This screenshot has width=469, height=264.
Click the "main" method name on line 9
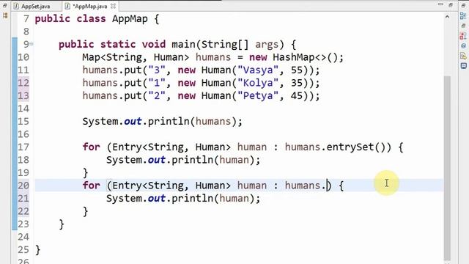tap(183, 44)
